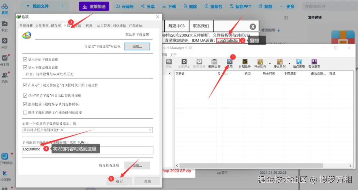Image resolution: width=358 pixels, height=190 pixels.
Task: Toggle 显示开始下载对话框 checkbox
Action: (25, 59)
